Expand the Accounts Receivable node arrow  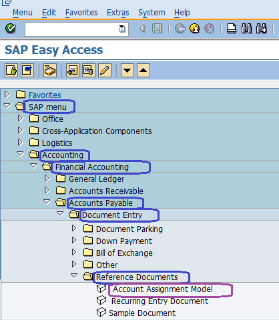click(x=47, y=190)
